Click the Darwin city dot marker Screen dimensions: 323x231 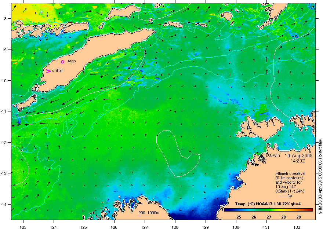tap(261, 156)
